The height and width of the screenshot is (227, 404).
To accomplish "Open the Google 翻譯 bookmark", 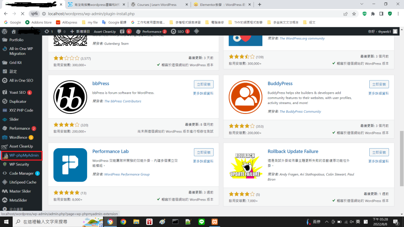I will click(114, 22).
